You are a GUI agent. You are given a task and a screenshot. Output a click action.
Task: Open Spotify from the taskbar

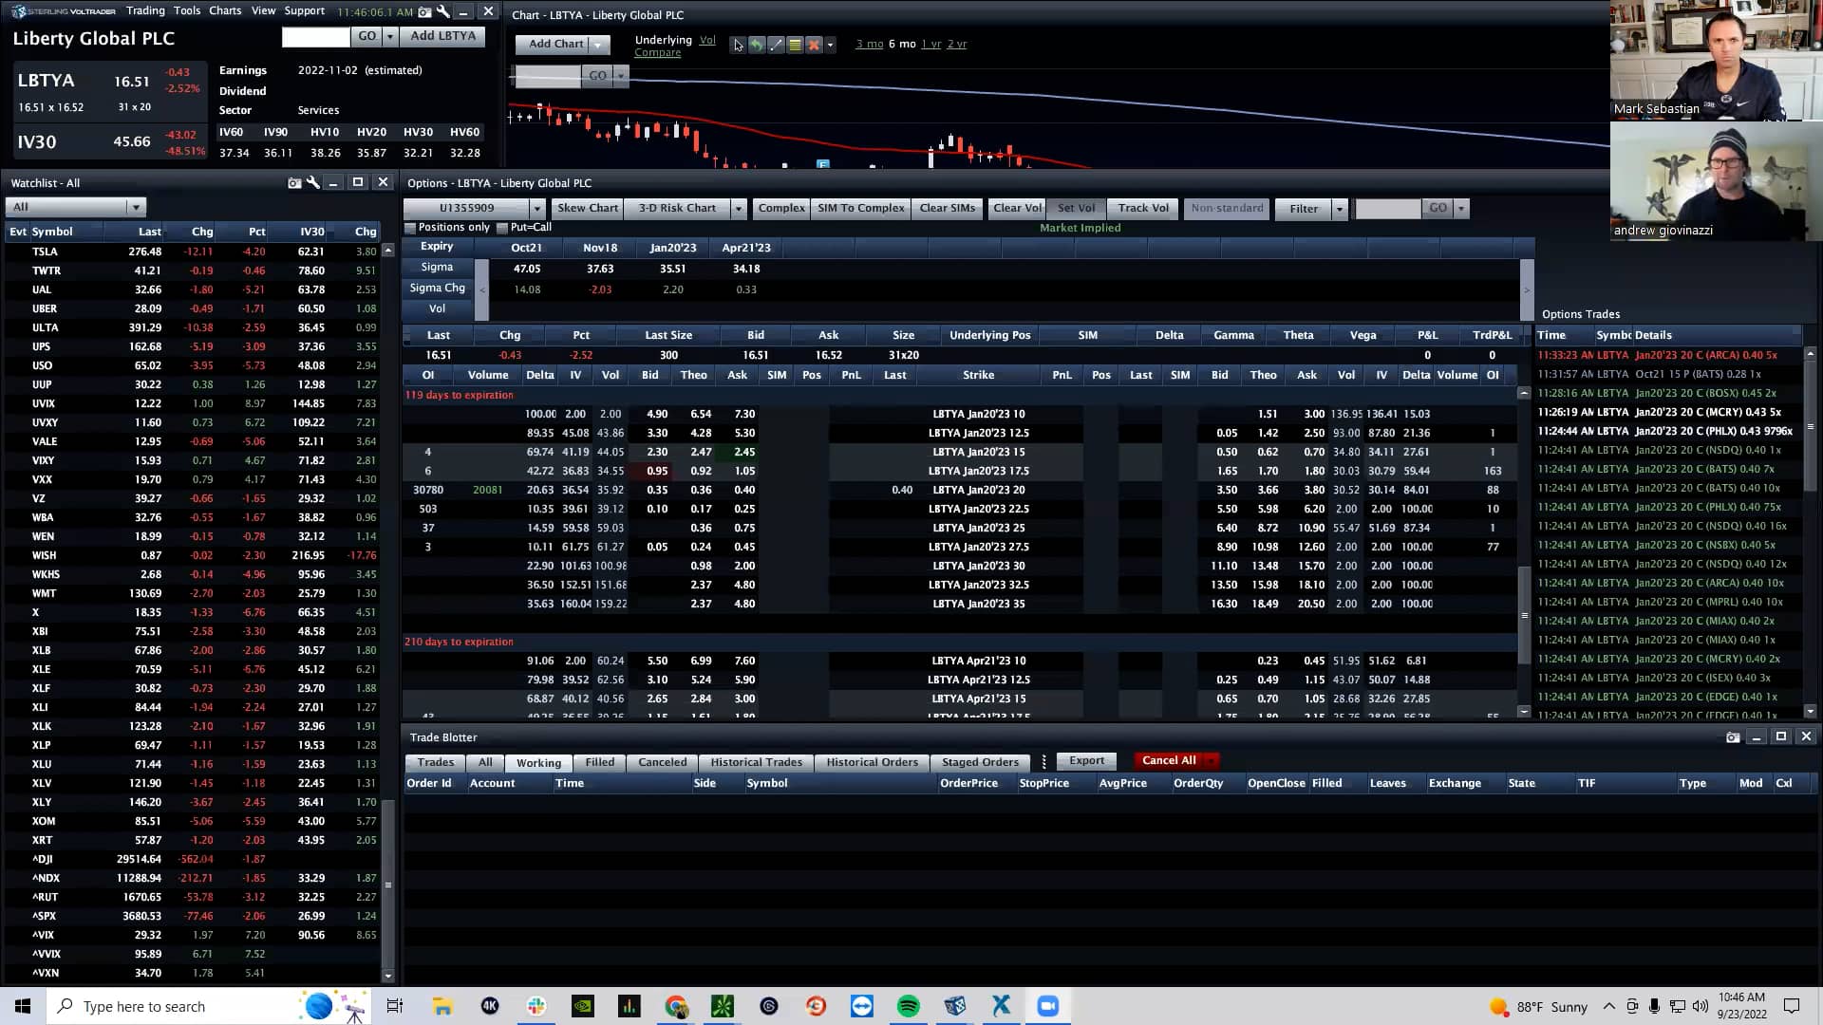pyautogui.click(x=909, y=1006)
